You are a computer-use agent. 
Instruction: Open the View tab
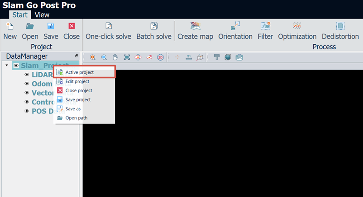(x=42, y=15)
